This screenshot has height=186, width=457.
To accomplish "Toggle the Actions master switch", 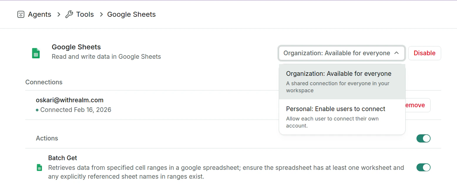I will (x=423, y=138).
